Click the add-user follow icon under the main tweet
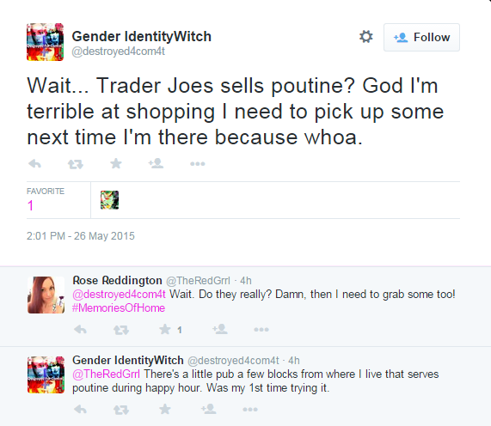The height and width of the screenshot is (426, 491). click(x=156, y=163)
